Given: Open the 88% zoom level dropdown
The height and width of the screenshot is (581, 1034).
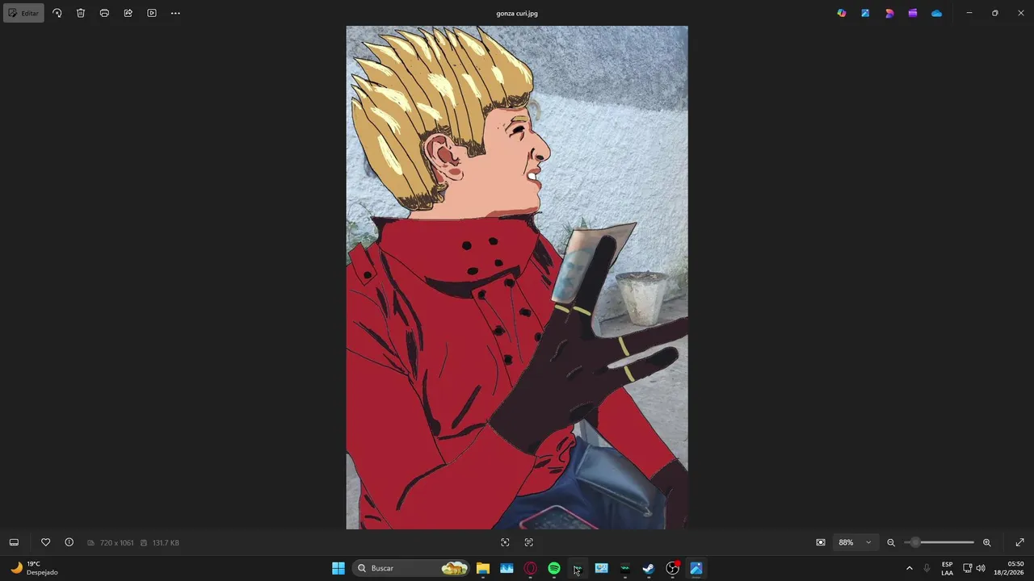Looking at the screenshot, I should (855, 542).
